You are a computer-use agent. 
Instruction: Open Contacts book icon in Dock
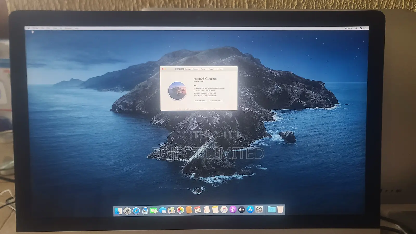(x=189, y=210)
